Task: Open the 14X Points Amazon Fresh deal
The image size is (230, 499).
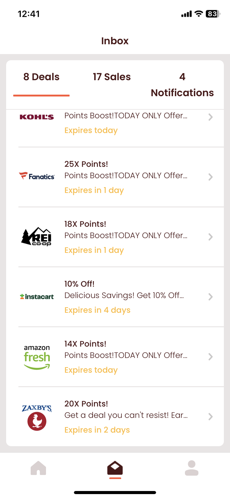Action: 85,344
